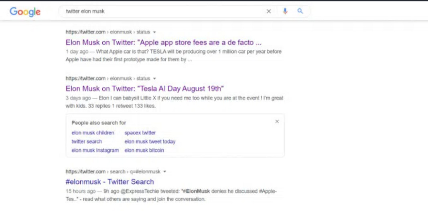Search for spacex twitter

[x=140, y=133]
